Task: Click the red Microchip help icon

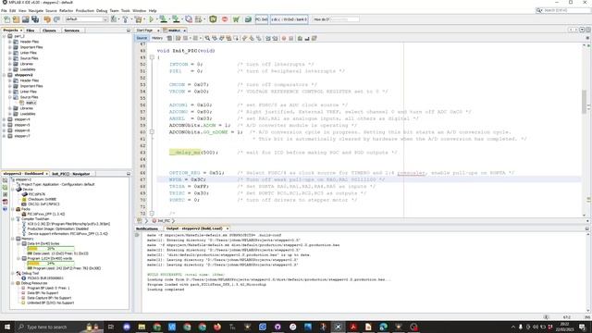Action: tap(225, 19)
